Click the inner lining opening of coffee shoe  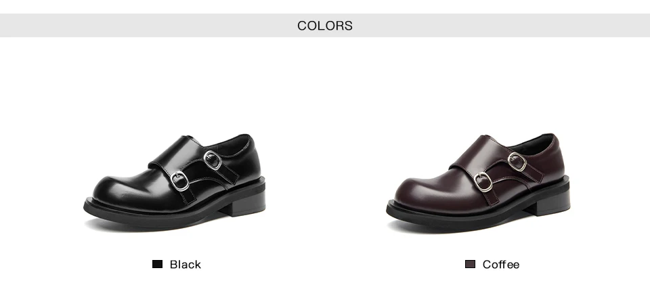535,143
